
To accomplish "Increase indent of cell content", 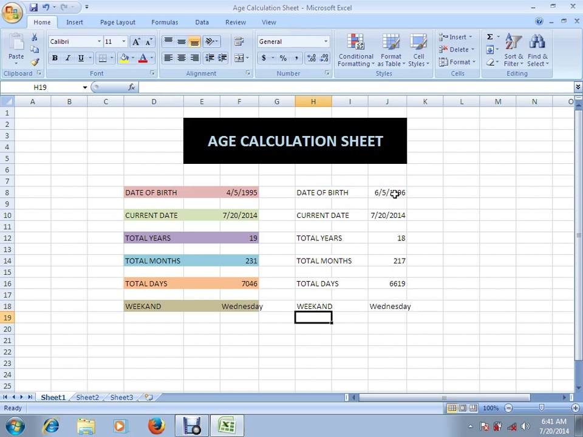I will pos(222,58).
